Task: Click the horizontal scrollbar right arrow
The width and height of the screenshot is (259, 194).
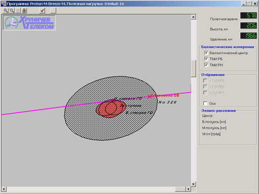Action: tap(188, 189)
